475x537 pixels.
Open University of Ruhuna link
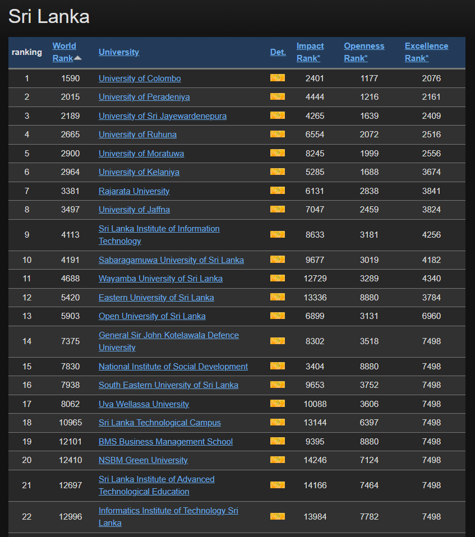(x=137, y=135)
